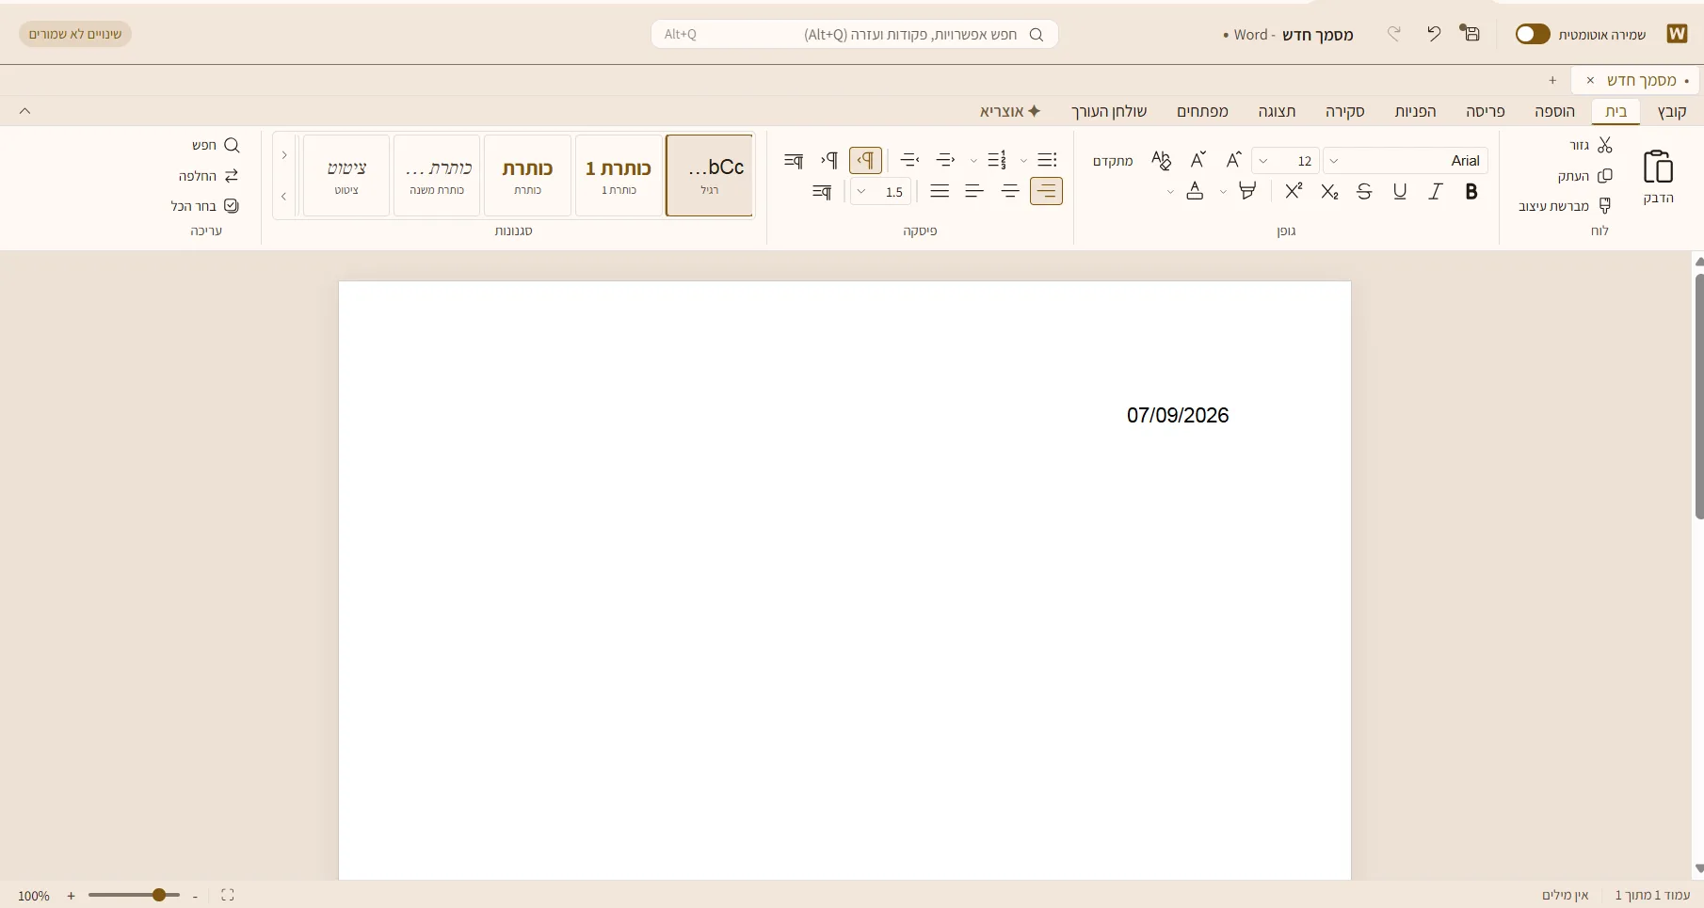The height and width of the screenshot is (908, 1704).
Task: Open the File (קובץ) tab
Action: point(1672,111)
